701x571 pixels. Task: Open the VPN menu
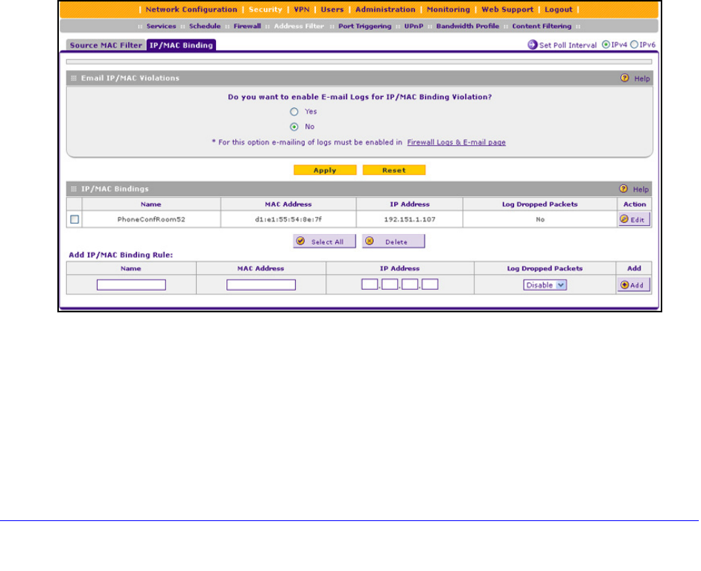click(x=302, y=10)
